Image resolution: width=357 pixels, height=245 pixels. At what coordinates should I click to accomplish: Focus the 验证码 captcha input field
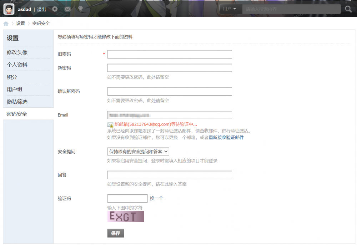point(127,198)
